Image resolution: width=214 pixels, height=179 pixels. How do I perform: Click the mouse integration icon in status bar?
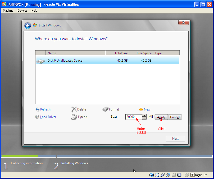coord(187,175)
